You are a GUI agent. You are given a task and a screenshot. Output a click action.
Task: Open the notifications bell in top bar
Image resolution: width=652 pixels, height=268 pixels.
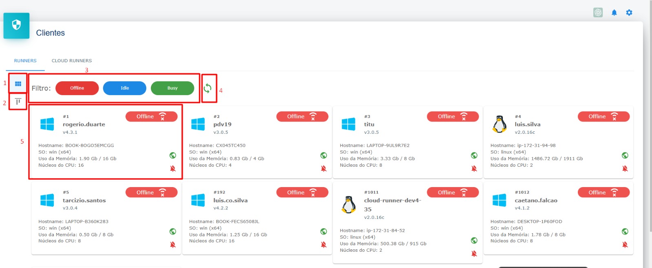pyautogui.click(x=614, y=13)
